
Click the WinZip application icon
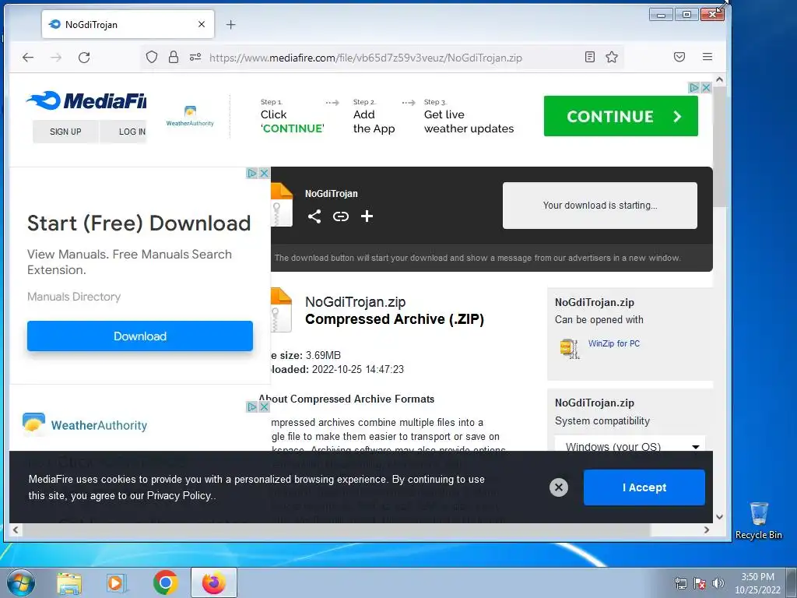[x=569, y=348]
